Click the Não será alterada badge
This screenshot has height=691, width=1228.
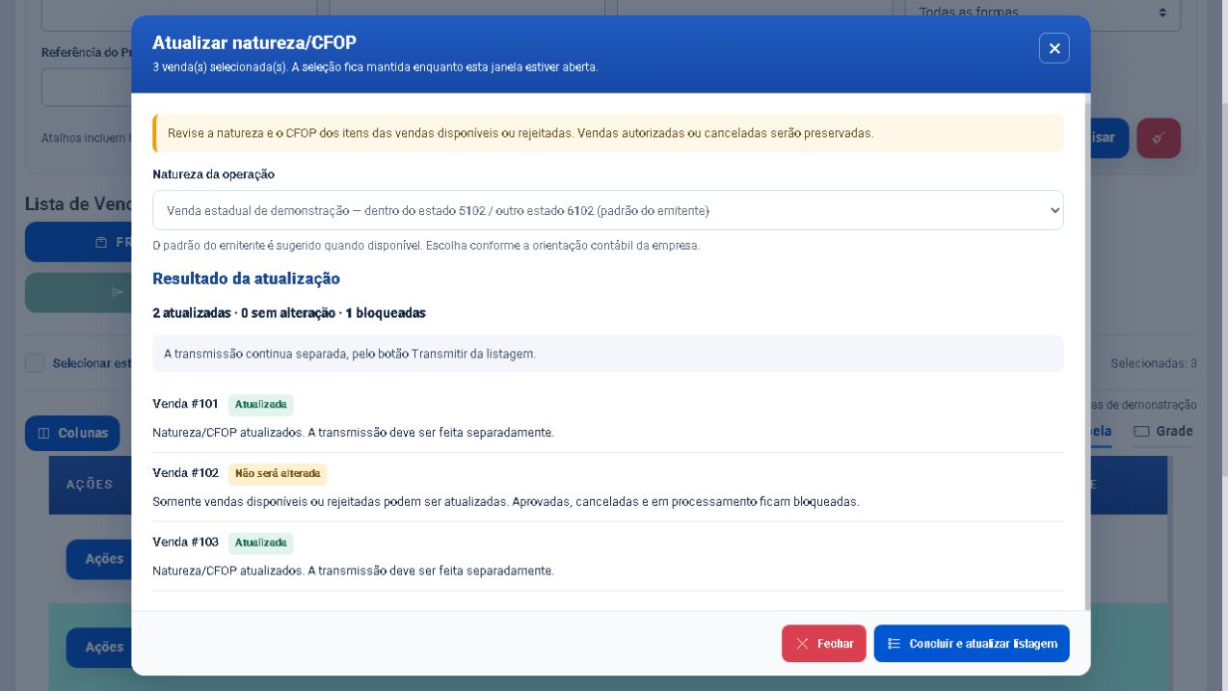[x=278, y=474]
